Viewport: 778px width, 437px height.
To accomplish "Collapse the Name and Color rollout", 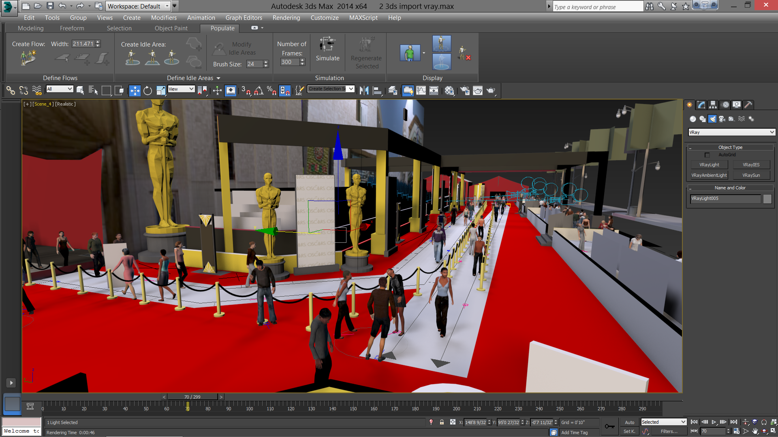I will [x=730, y=188].
